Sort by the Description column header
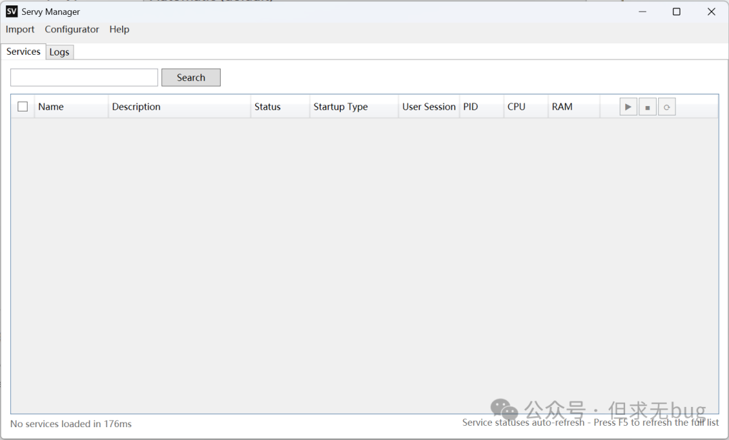Viewport: 729px width, 440px height. tap(136, 107)
